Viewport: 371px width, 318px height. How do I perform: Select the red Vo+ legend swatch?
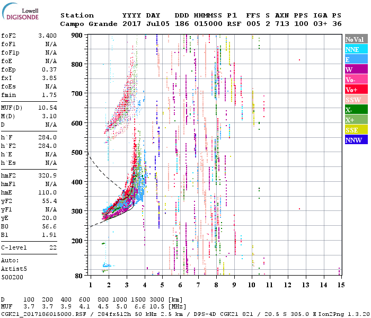coord(356,90)
